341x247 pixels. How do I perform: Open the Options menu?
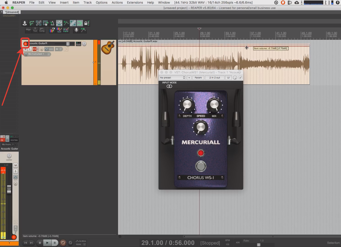[102, 2]
